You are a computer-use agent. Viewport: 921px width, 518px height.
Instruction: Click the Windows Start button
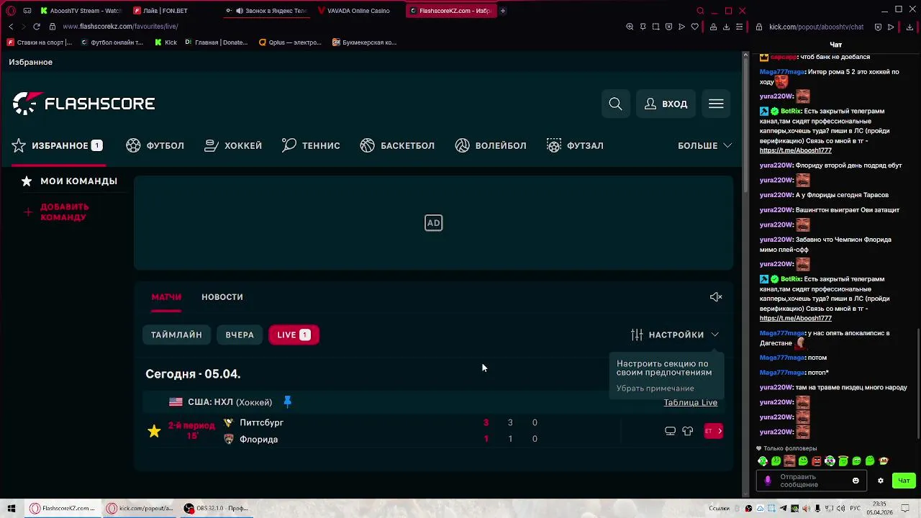(x=12, y=508)
